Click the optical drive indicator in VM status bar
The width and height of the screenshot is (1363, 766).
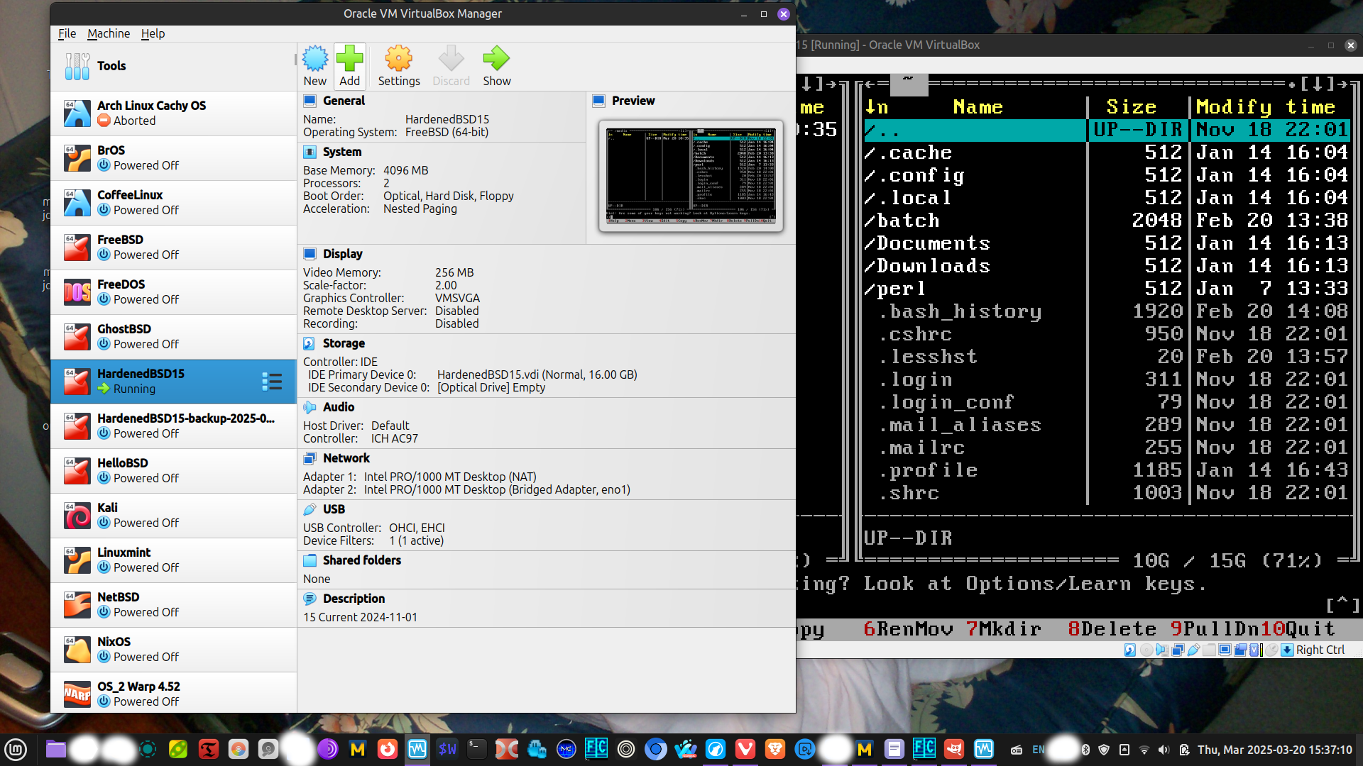(x=1146, y=650)
